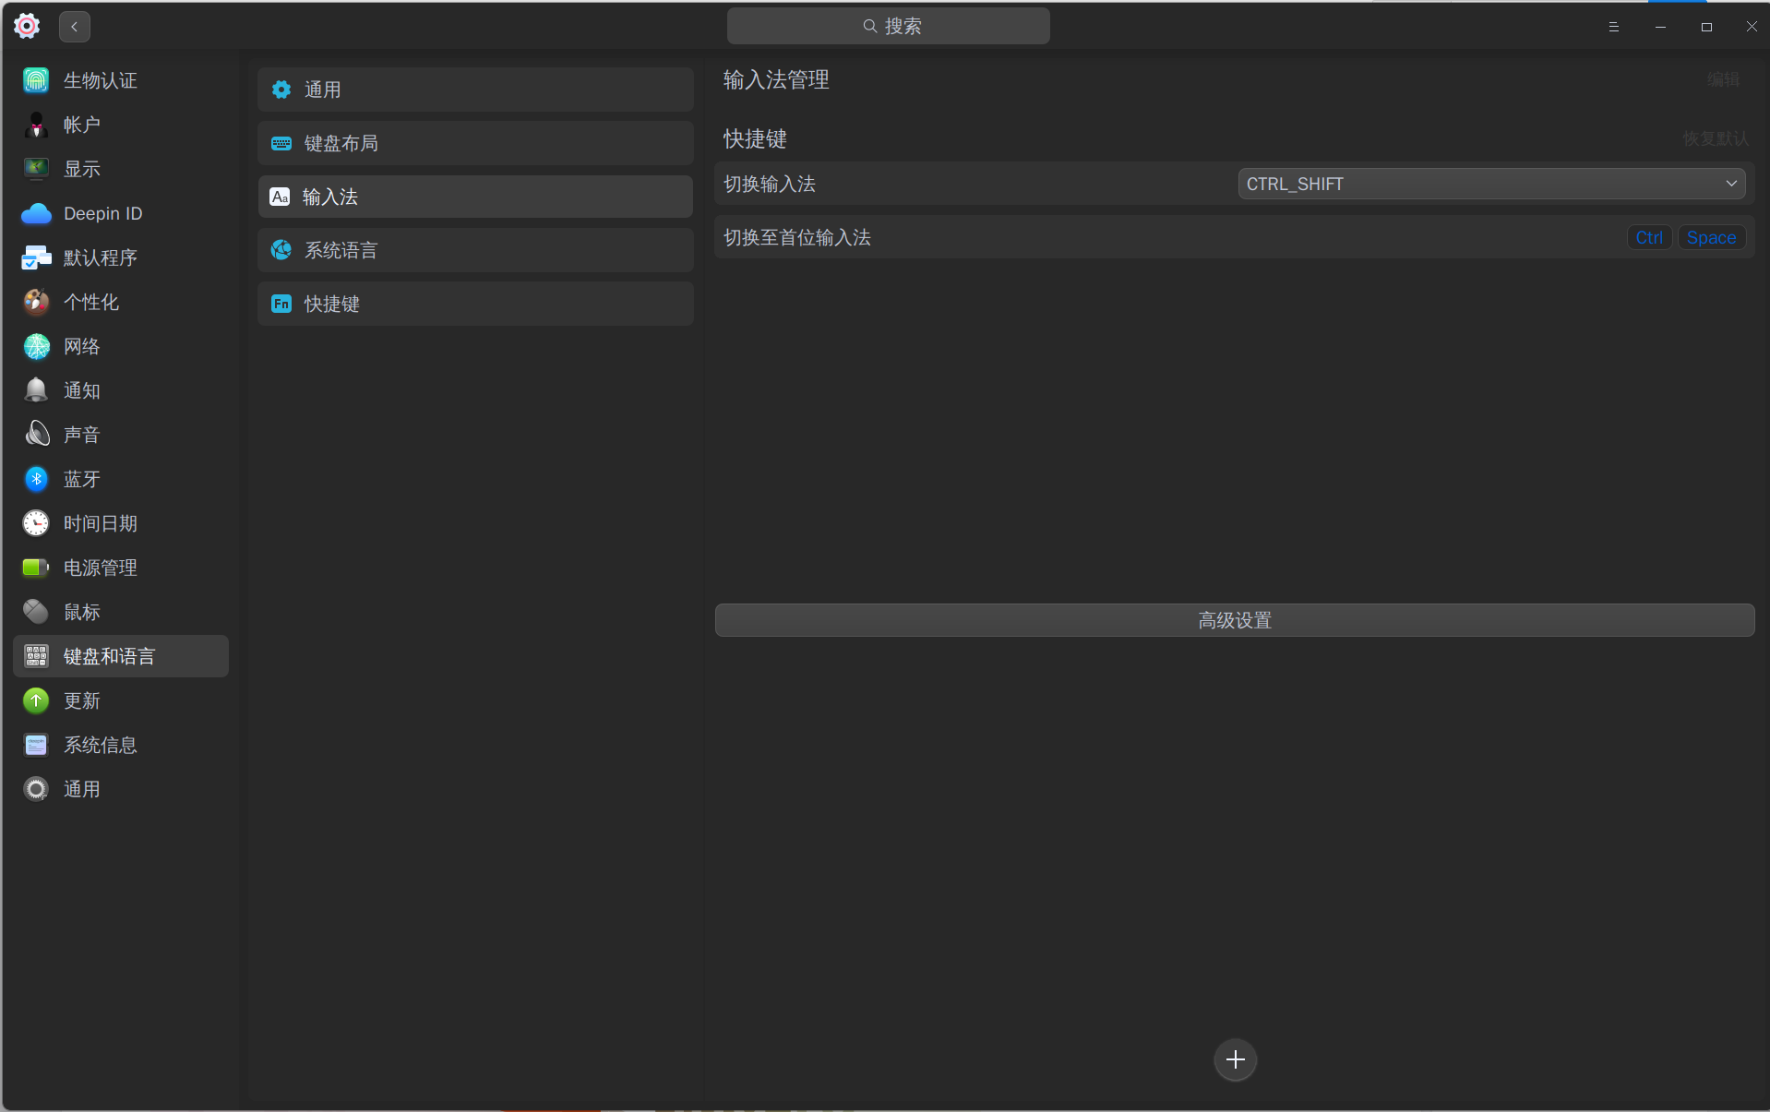Screen dimensions: 1770x1112
Task: Open the 切换输入法 CTRL_SHIFT dropdown
Action: pos(1491,184)
